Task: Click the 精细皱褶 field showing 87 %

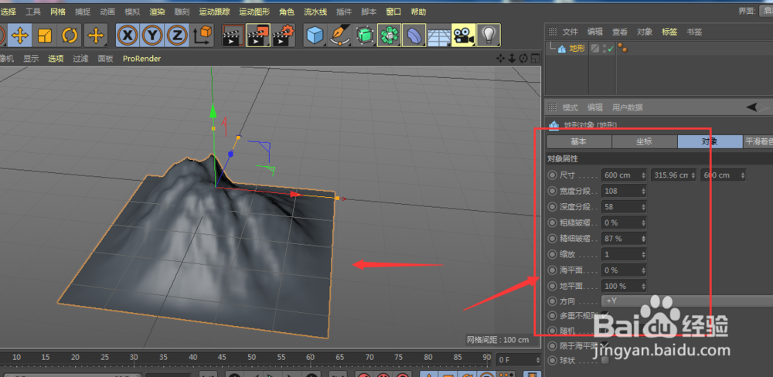Action: (x=624, y=239)
